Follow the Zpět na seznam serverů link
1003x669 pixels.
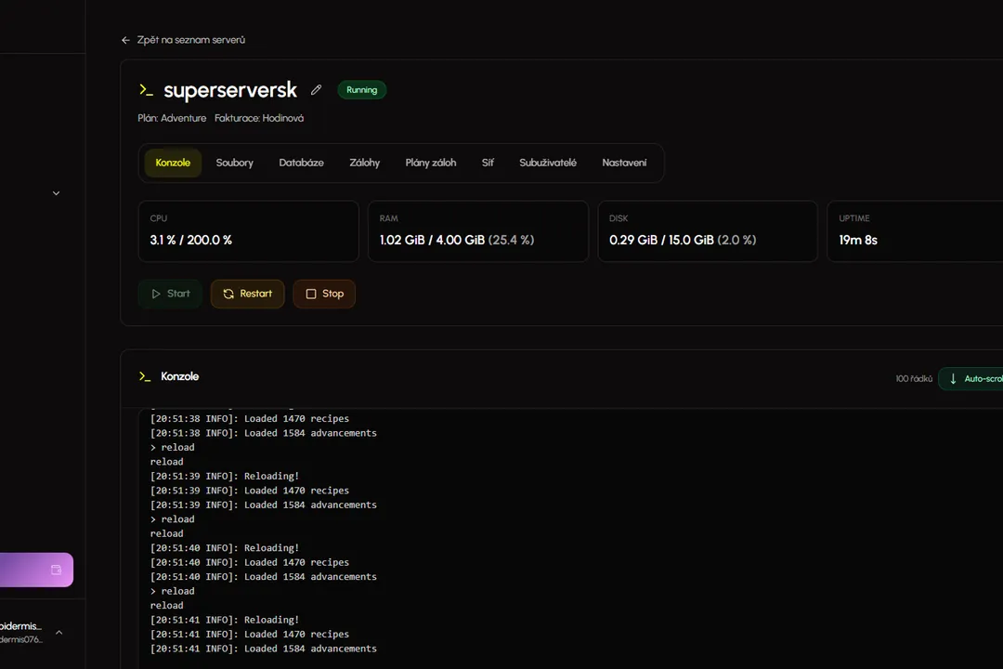tap(190, 40)
